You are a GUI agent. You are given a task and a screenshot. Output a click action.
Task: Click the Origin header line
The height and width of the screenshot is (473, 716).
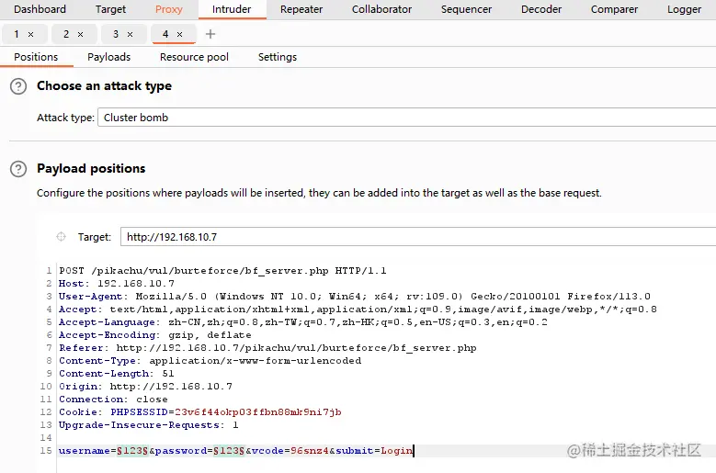coord(145,387)
